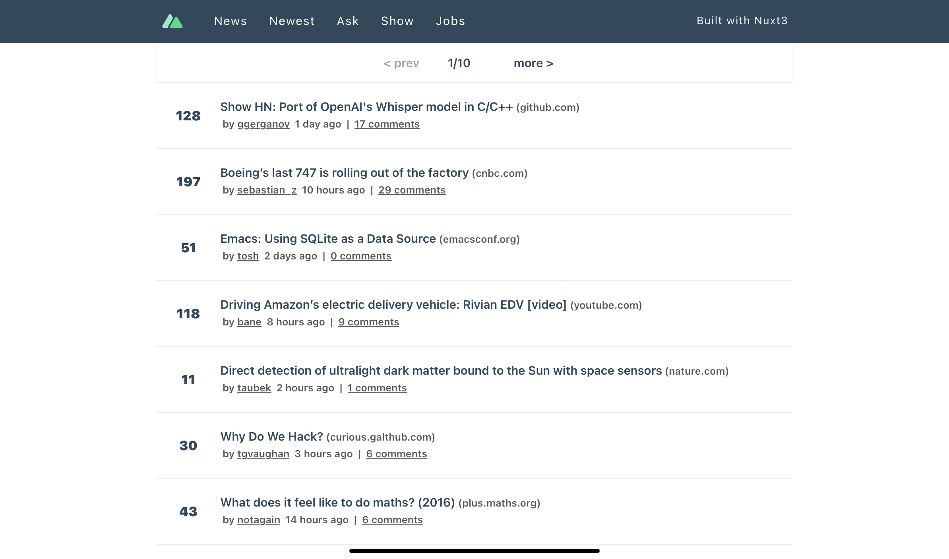Open 9 comments on Rivian story
The height and width of the screenshot is (559, 949).
click(368, 322)
